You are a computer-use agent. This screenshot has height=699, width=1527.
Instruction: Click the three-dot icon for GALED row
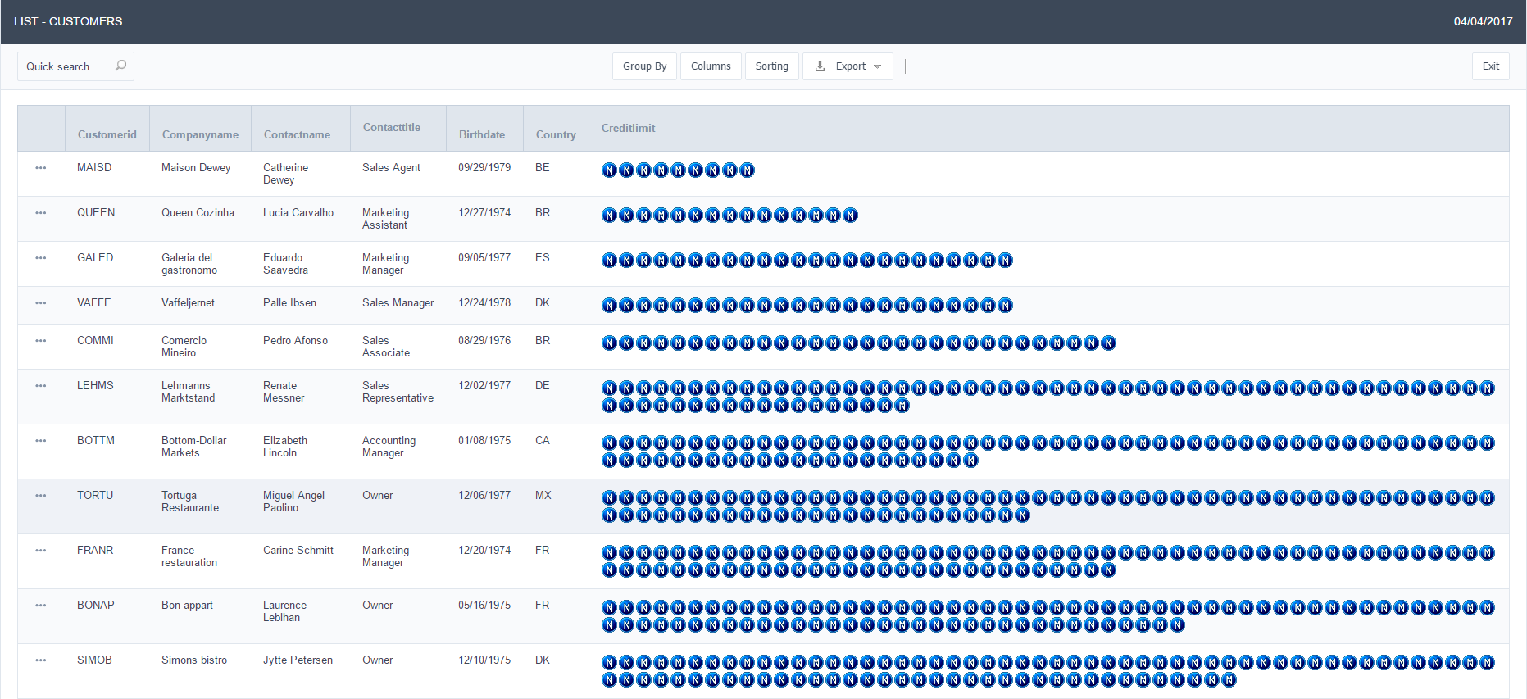(41, 258)
